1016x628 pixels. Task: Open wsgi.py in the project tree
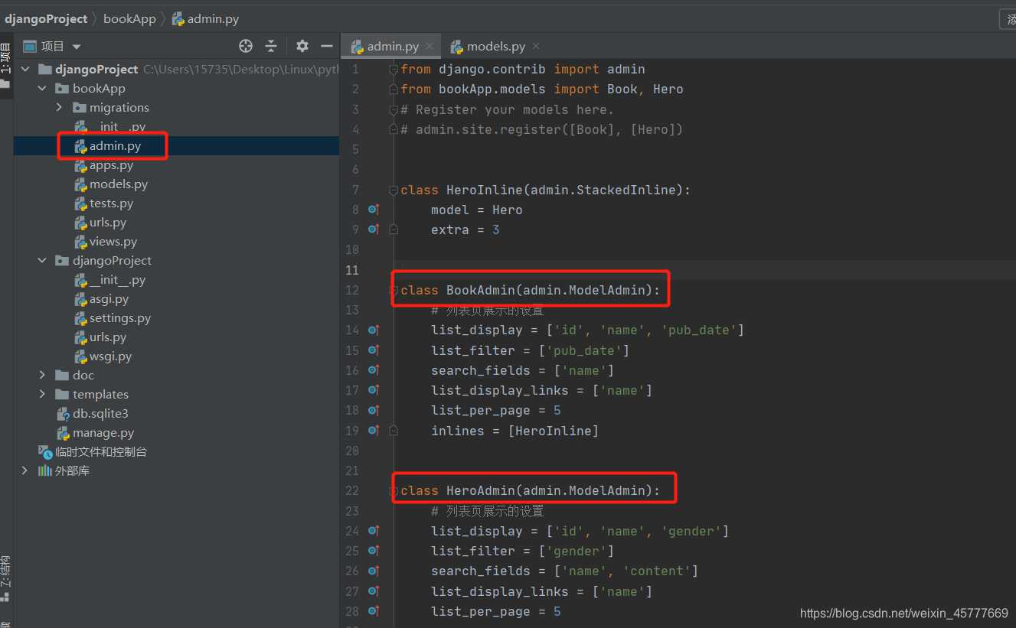(x=110, y=356)
